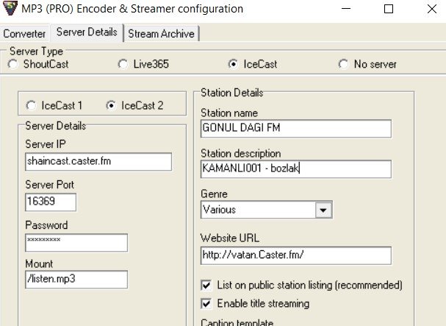
Task: Edit the Mount point field
Action: click(76, 280)
